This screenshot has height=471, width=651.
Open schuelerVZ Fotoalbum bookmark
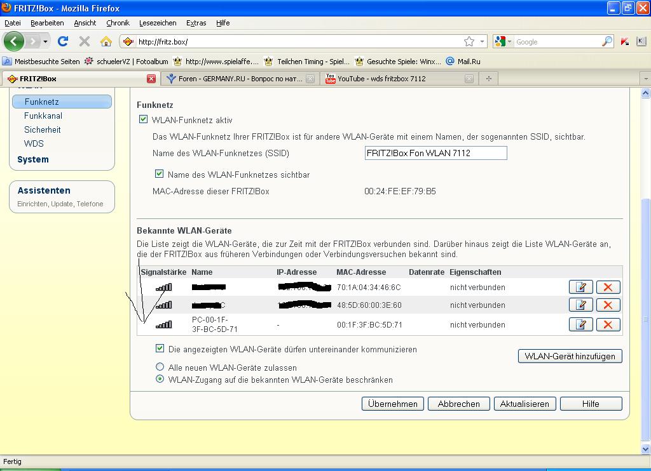click(x=127, y=62)
